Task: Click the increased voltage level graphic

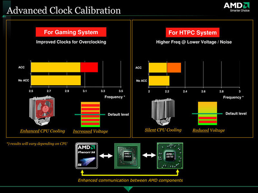Action: coord(90,115)
